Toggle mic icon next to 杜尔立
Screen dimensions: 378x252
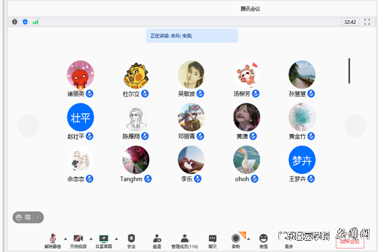pyautogui.click(x=145, y=94)
